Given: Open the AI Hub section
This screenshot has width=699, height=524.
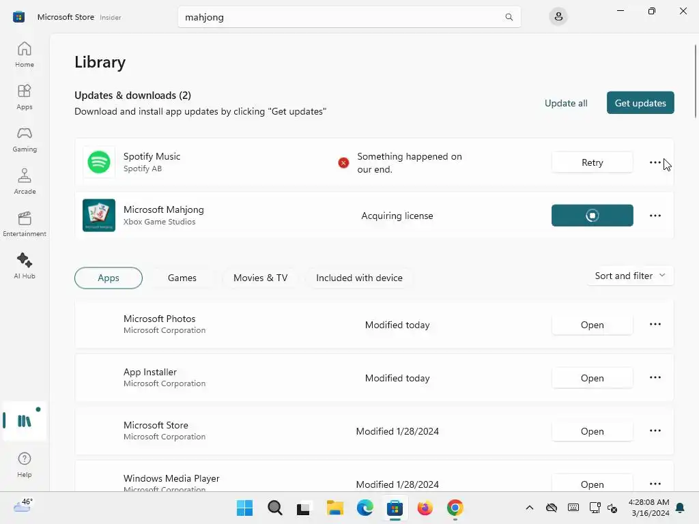Looking at the screenshot, I should (x=25, y=266).
